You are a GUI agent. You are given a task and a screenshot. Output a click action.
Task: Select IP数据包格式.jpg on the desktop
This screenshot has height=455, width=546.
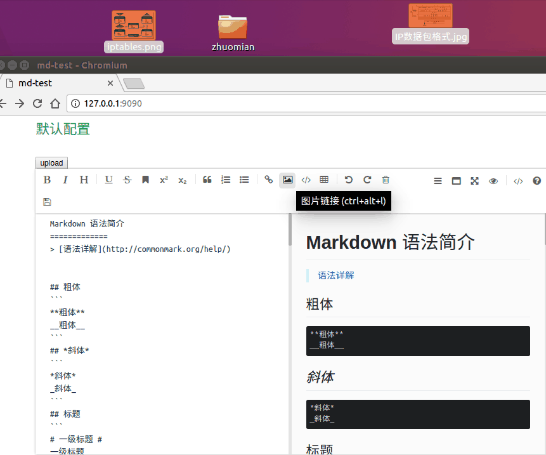[431, 23]
